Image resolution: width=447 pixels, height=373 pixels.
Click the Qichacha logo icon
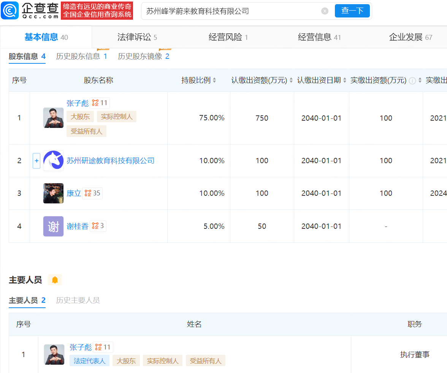coord(10,10)
